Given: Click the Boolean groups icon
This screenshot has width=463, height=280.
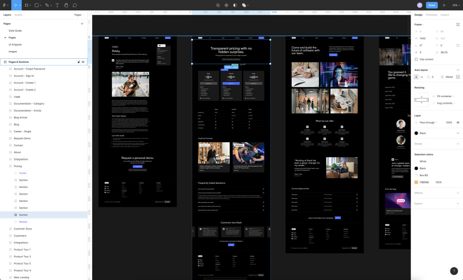Looking at the screenshot, I should [244, 5].
